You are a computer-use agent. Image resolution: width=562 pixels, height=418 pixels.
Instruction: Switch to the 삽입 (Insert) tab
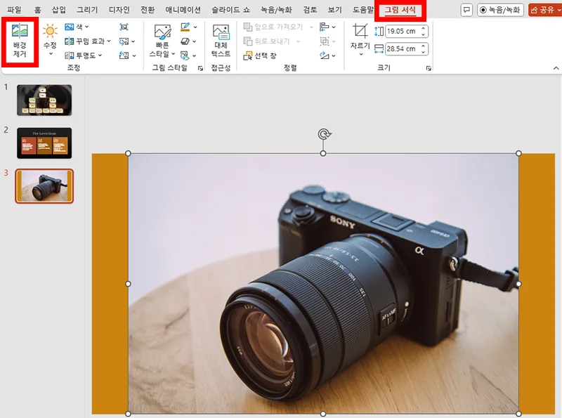tap(59, 10)
